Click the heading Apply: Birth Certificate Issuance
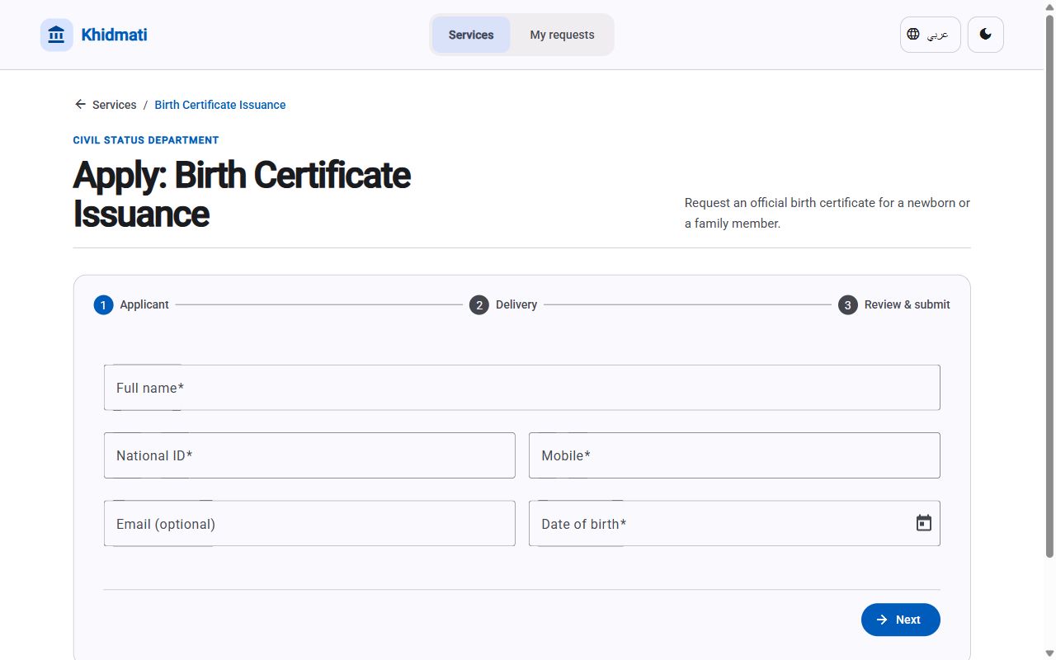Image resolution: width=1056 pixels, height=660 pixels. coord(242,194)
